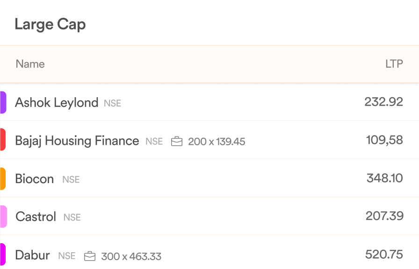Screen dimensions: 419x269
Task: Sort by the Name column header
Action: click(x=30, y=64)
